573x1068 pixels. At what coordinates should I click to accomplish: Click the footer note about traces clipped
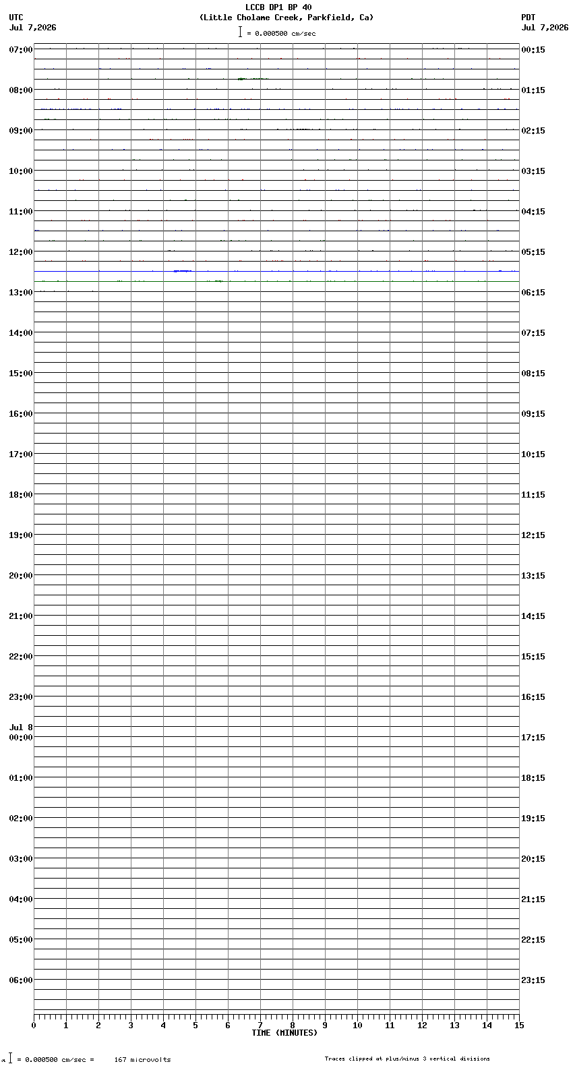click(x=407, y=1059)
